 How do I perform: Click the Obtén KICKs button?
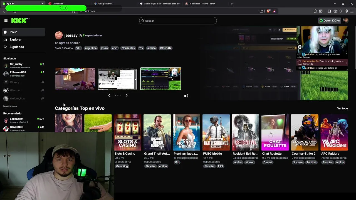pos(330,21)
